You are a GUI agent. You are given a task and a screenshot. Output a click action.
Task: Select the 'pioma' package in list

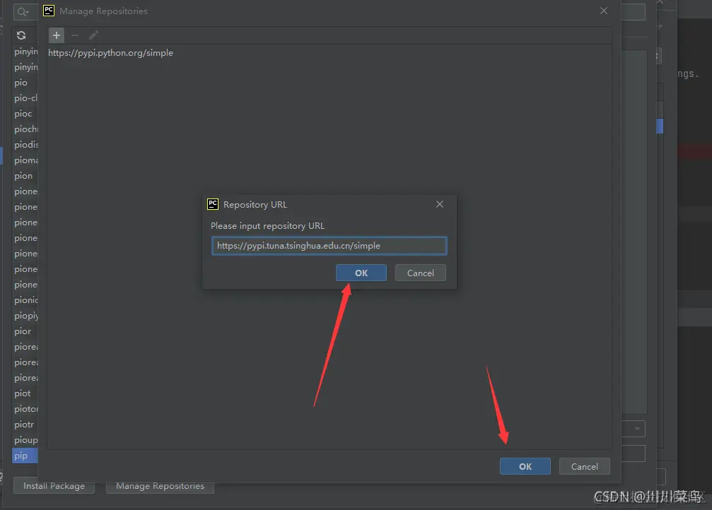26,160
